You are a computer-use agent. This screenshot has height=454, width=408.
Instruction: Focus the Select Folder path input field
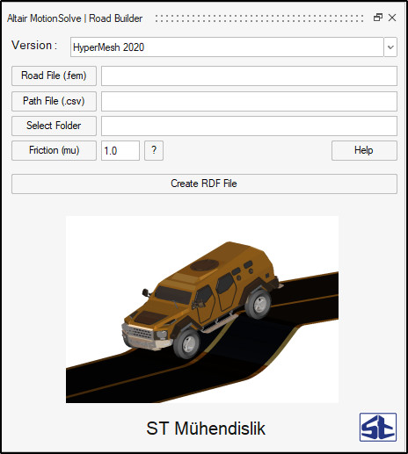[x=249, y=126]
